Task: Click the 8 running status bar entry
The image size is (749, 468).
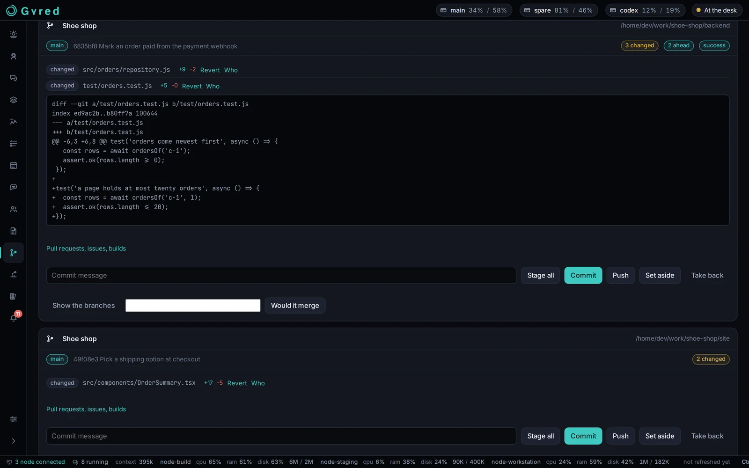Action: [90, 462]
